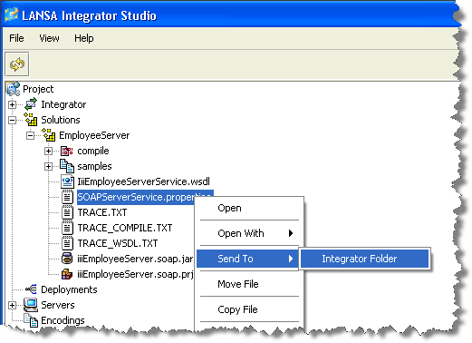
Task: Expand the Servers tree node
Action: click(13, 305)
